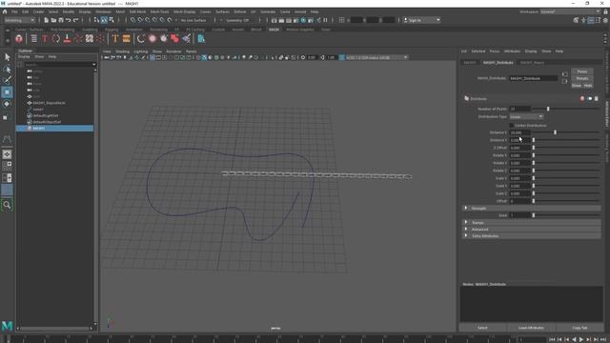Open the Distribution Type dropdown

click(526, 116)
